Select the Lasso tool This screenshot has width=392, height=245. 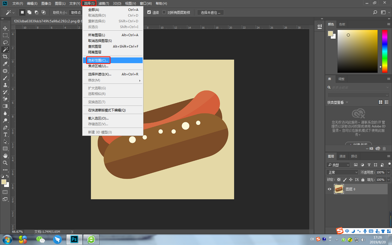(5, 42)
